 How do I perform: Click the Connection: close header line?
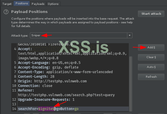[35, 85]
